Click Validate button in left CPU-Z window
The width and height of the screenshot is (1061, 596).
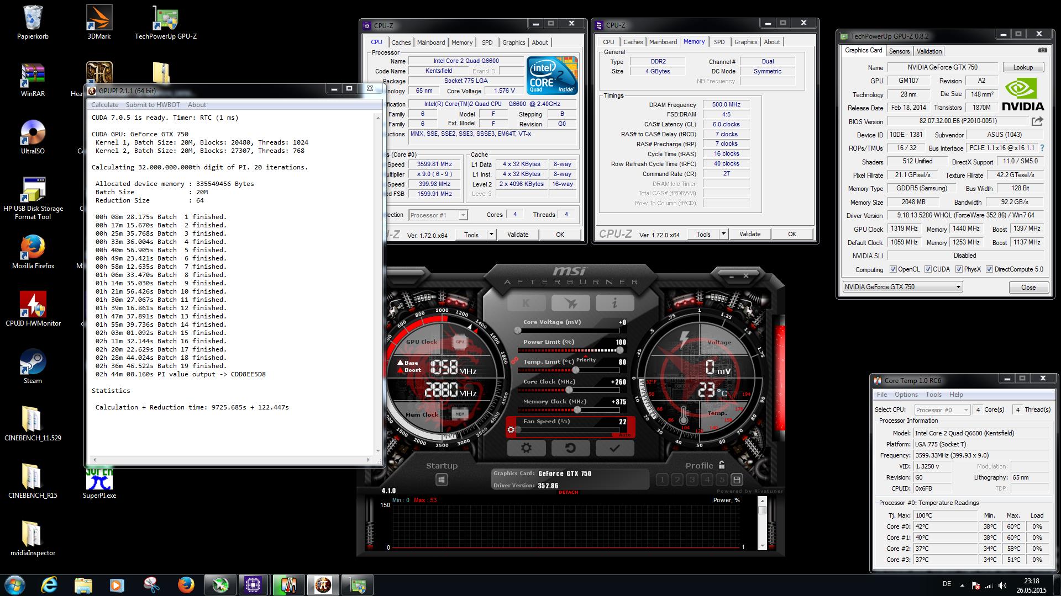[518, 235]
